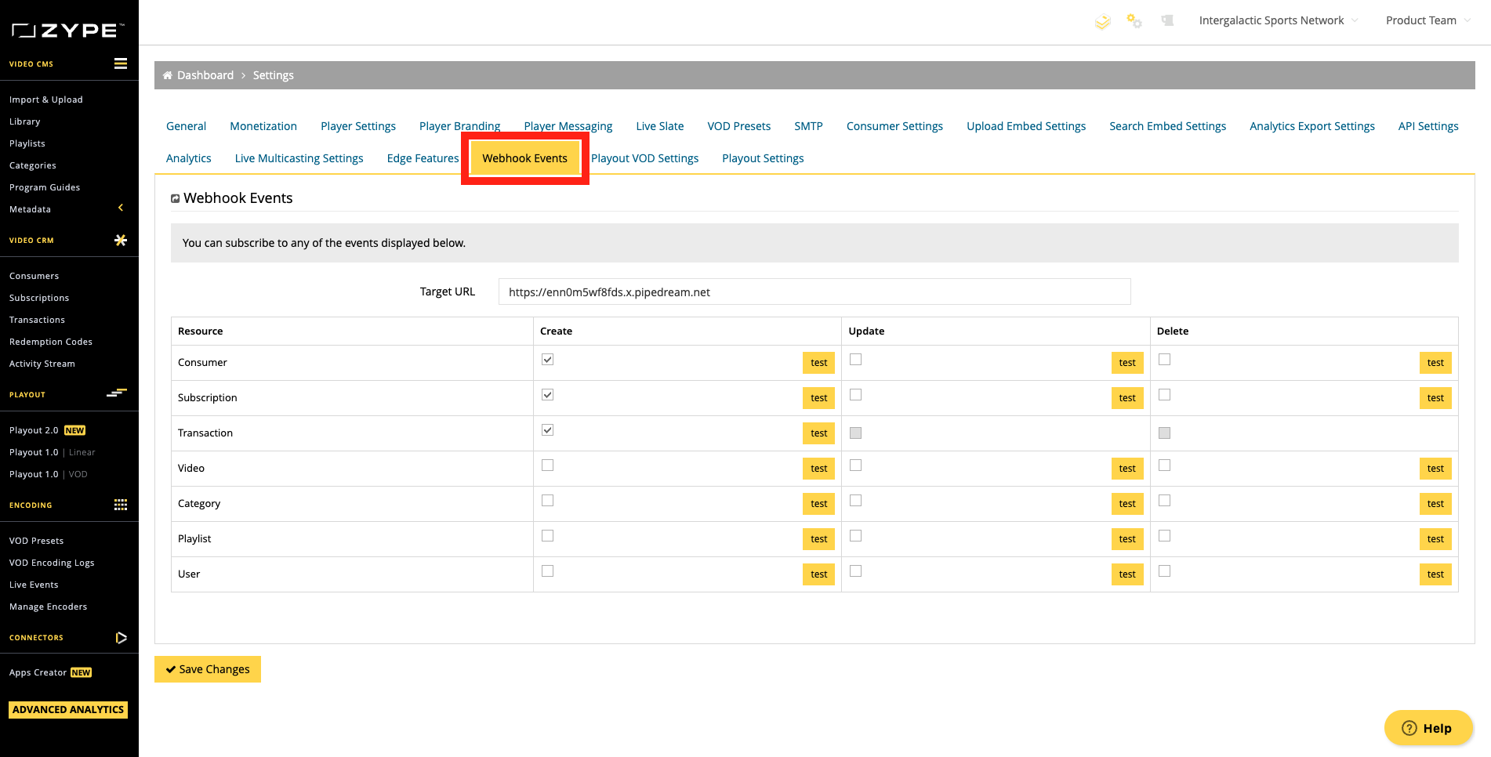Click Advanced Analytics button in sidebar
Viewport: 1491px width, 757px height.
click(68, 710)
